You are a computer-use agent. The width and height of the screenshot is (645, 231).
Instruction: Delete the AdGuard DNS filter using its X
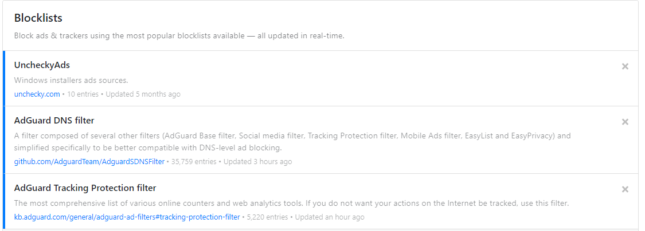(625, 122)
